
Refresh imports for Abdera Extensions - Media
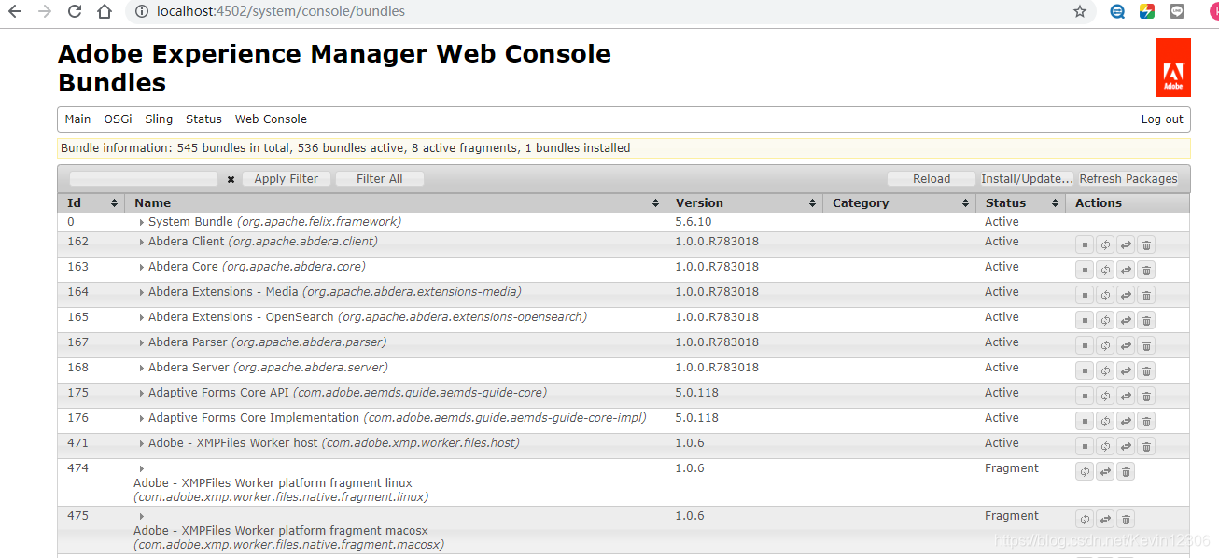pos(1105,295)
